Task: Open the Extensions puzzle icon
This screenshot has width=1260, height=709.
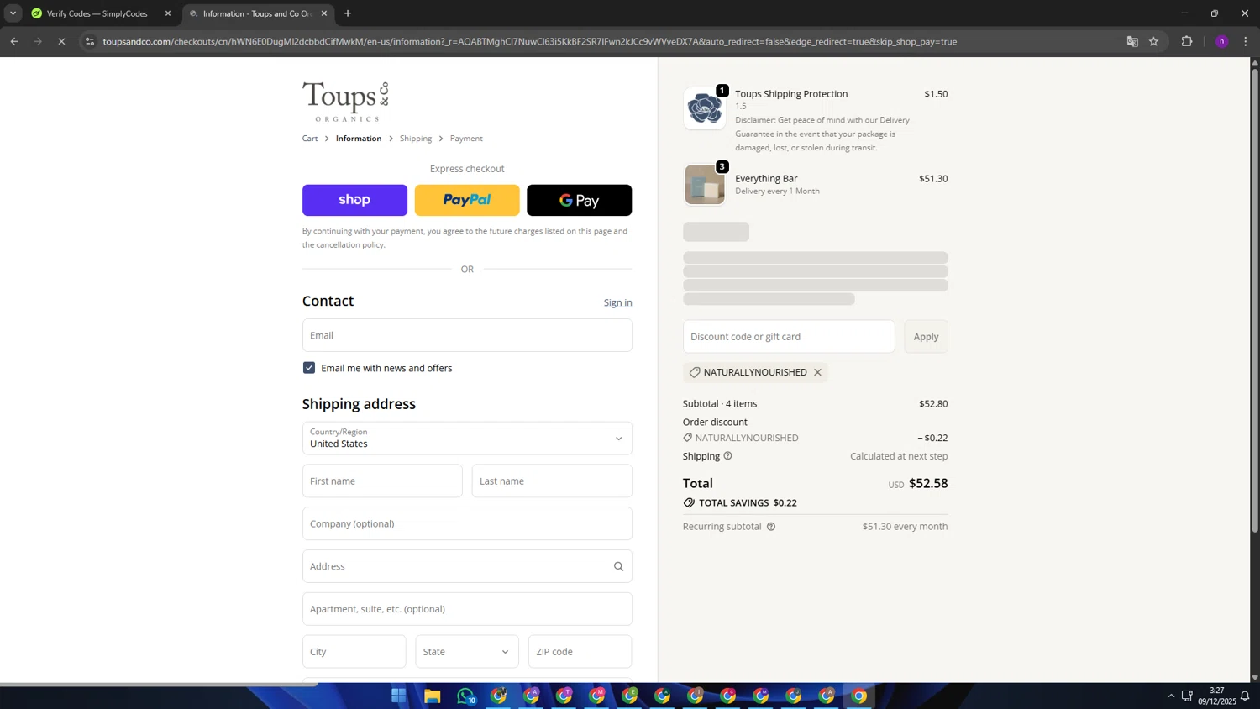Action: tap(1187, 41)
